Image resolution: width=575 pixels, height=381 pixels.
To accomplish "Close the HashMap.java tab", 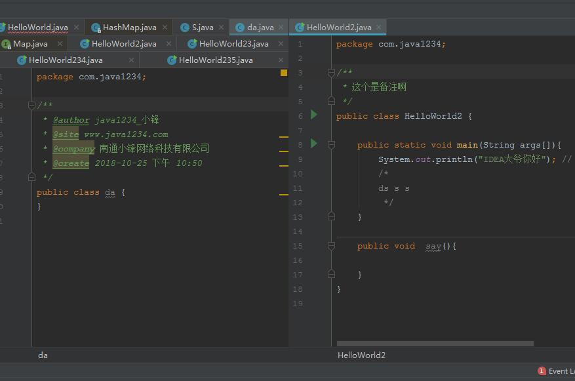I will tap(165, 28).
